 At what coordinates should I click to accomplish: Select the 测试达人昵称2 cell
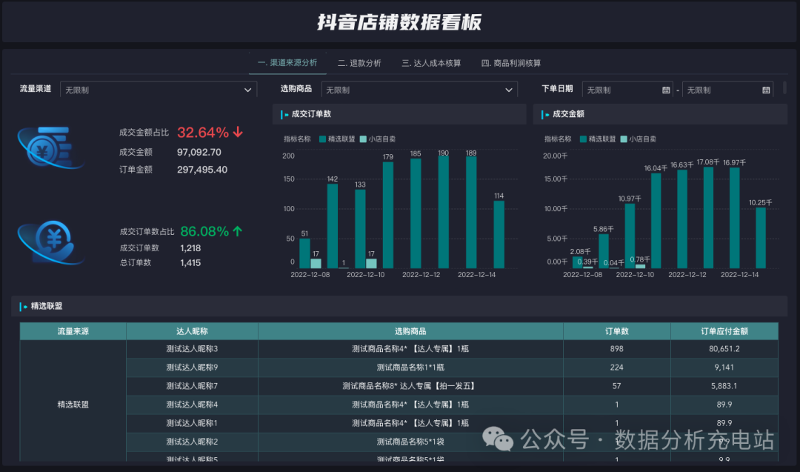(192, 442)
